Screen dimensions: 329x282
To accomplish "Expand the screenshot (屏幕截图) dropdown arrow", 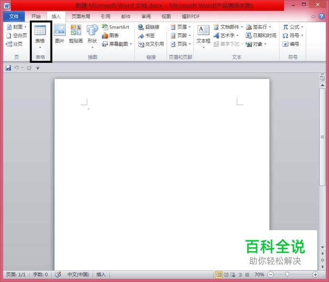I will 131,44.
